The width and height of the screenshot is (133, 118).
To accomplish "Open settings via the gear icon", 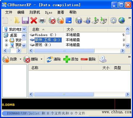I will [x=113, y=20].
